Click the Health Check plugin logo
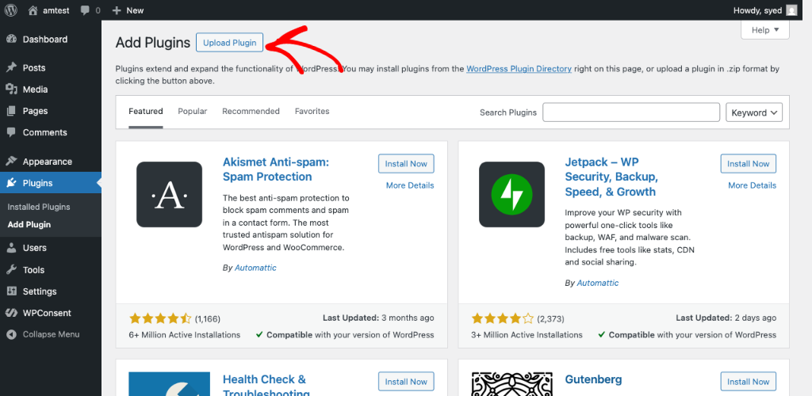 [x=170, y=384]
